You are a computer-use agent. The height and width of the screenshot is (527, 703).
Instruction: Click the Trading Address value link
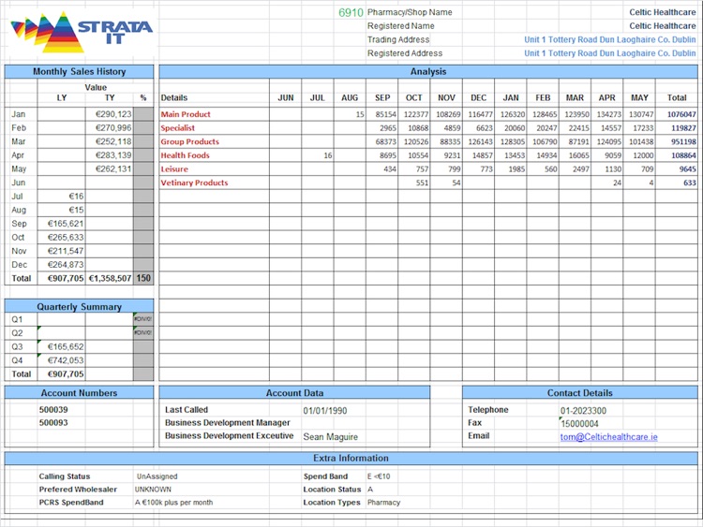609,40
